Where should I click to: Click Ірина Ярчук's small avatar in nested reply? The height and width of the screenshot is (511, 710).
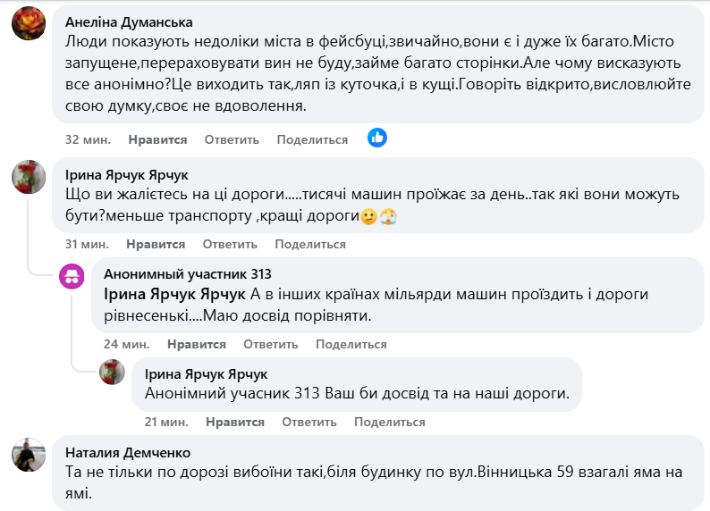112,373
